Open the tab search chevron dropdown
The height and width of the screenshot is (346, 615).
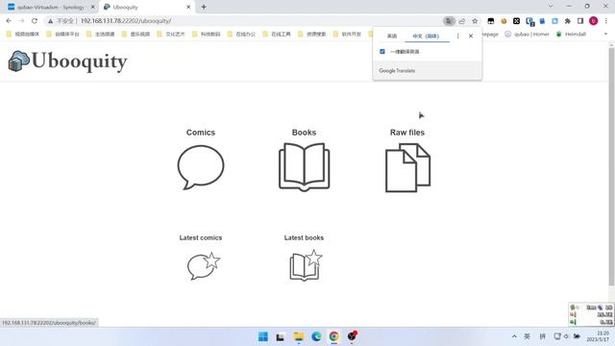click(x=551, y=7)
